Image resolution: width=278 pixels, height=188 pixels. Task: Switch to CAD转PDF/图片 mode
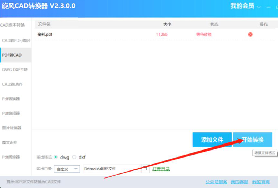click(x=16, y=40)
